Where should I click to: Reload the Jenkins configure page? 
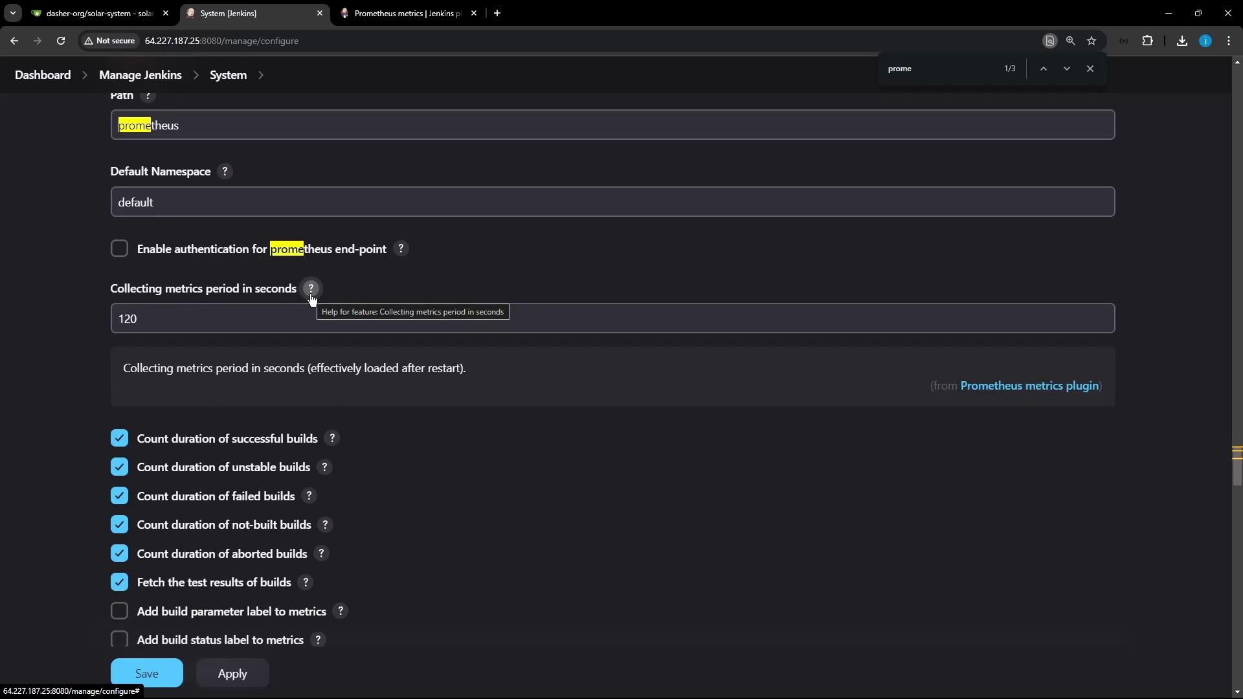pyautogui.click(x=61, y=41)
